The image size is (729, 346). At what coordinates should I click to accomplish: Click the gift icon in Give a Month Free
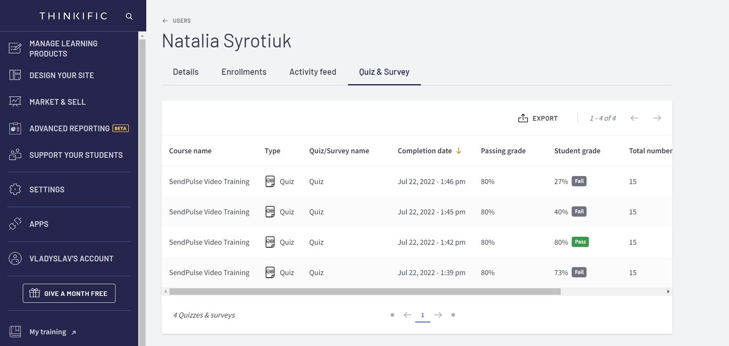34,293
